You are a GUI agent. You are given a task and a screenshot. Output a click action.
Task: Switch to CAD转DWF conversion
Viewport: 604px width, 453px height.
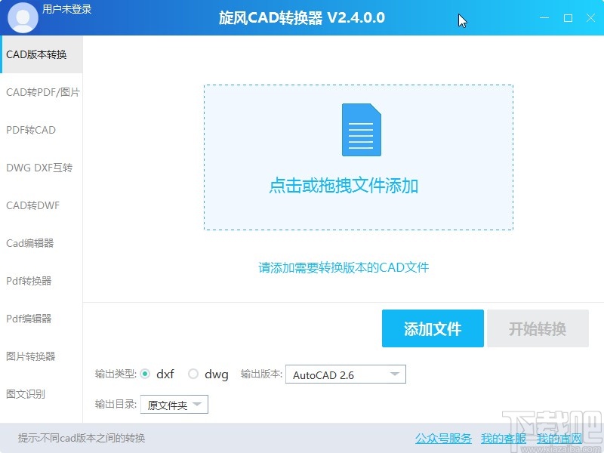[x=33, y=205]
